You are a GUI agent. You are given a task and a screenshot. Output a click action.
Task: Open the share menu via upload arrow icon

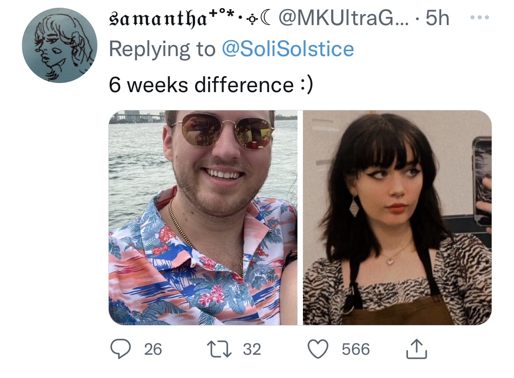coord(416,349)
